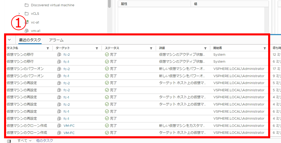Open the filter icon on 開始者 column
This screenshot has width=281, height=143.
click(265, 48)
